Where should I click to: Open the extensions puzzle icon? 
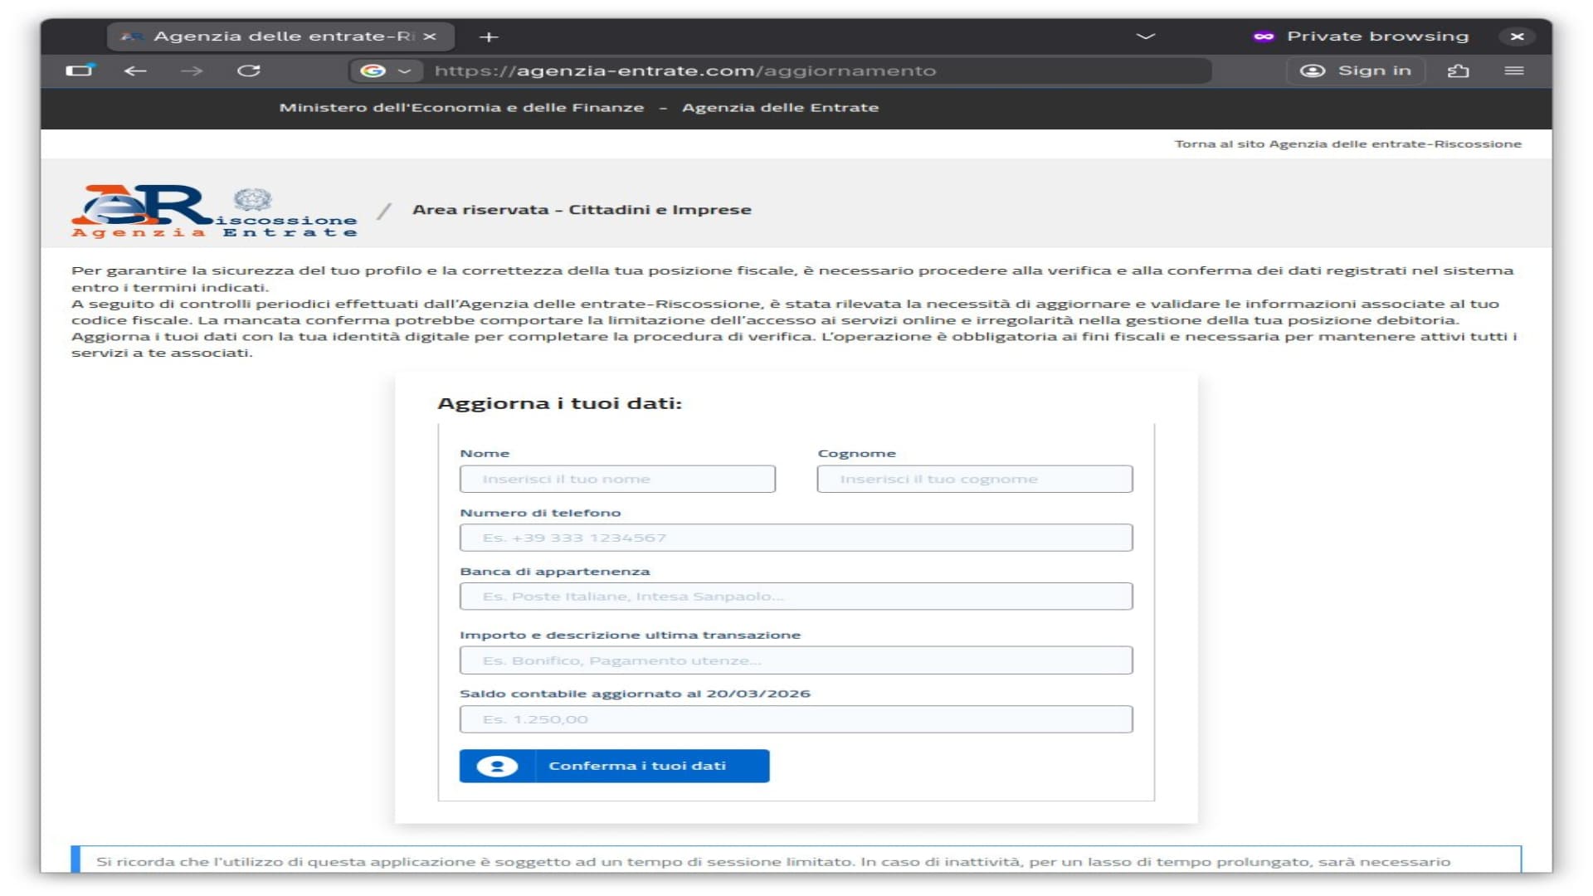1458,71
